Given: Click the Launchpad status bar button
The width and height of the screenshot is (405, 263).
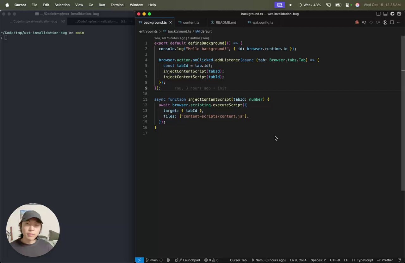Looking at the screenshot, I should tap(191, 260).
